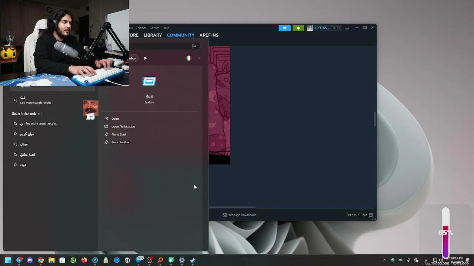This screenshot has height=266, width=474.
Task: Open Steam notifications bell
Action: point(298,28)
